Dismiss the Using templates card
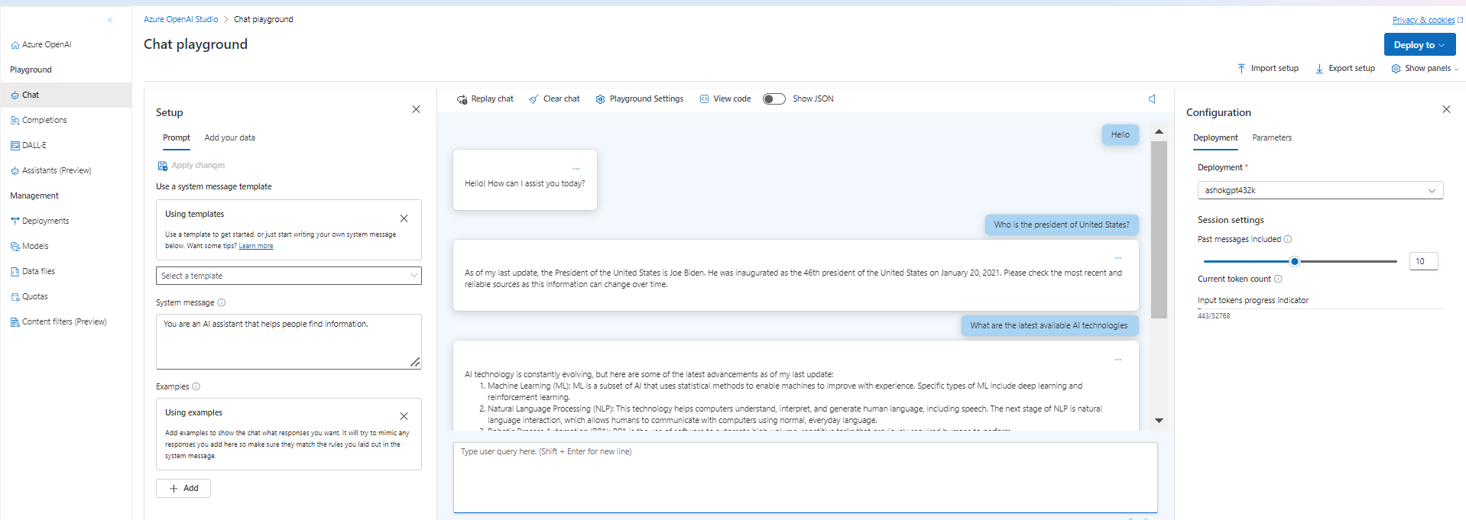This screenshot has height=520, width=1466. click(x=404, y=218)
